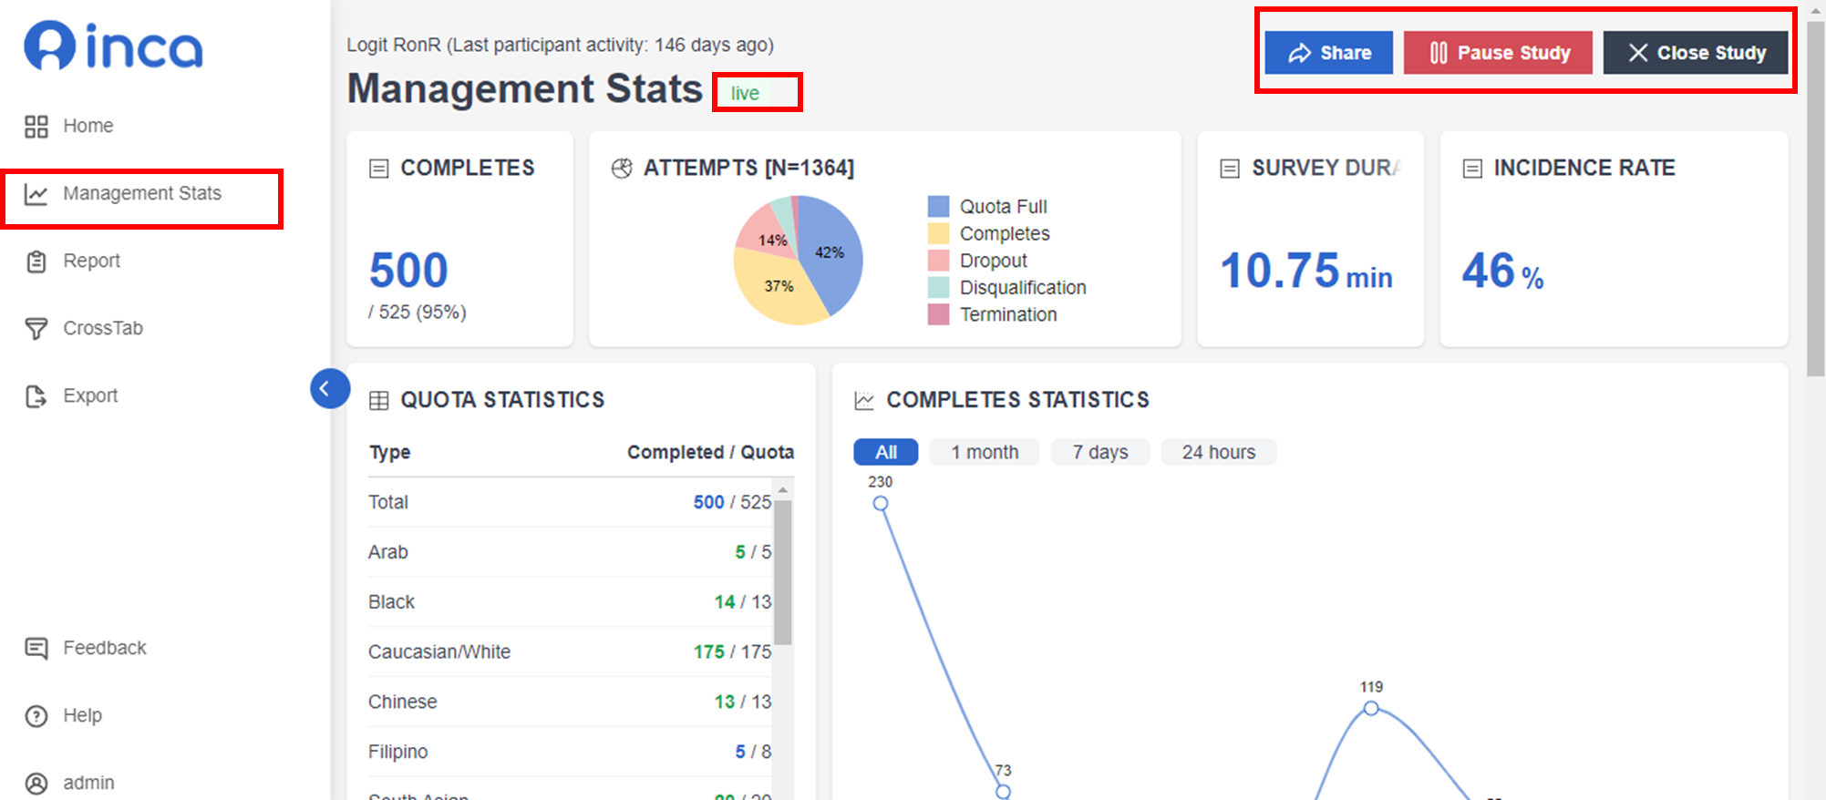Toggle Disqualification legend swatch

[938, 288]
